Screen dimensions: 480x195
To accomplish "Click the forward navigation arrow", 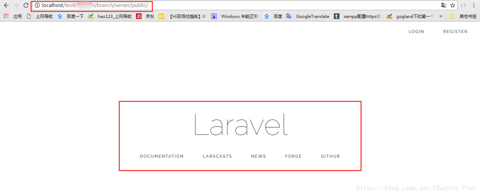I will coord(16,5).
